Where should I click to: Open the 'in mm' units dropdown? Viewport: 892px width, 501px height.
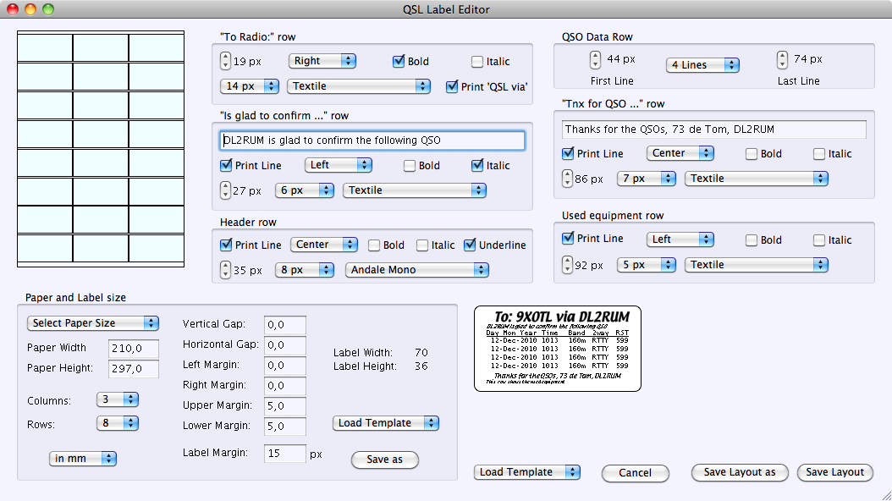pos(83,459)
